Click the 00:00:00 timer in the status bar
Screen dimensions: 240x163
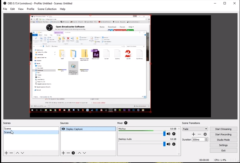pyautogui.click(x=204, y=160)
